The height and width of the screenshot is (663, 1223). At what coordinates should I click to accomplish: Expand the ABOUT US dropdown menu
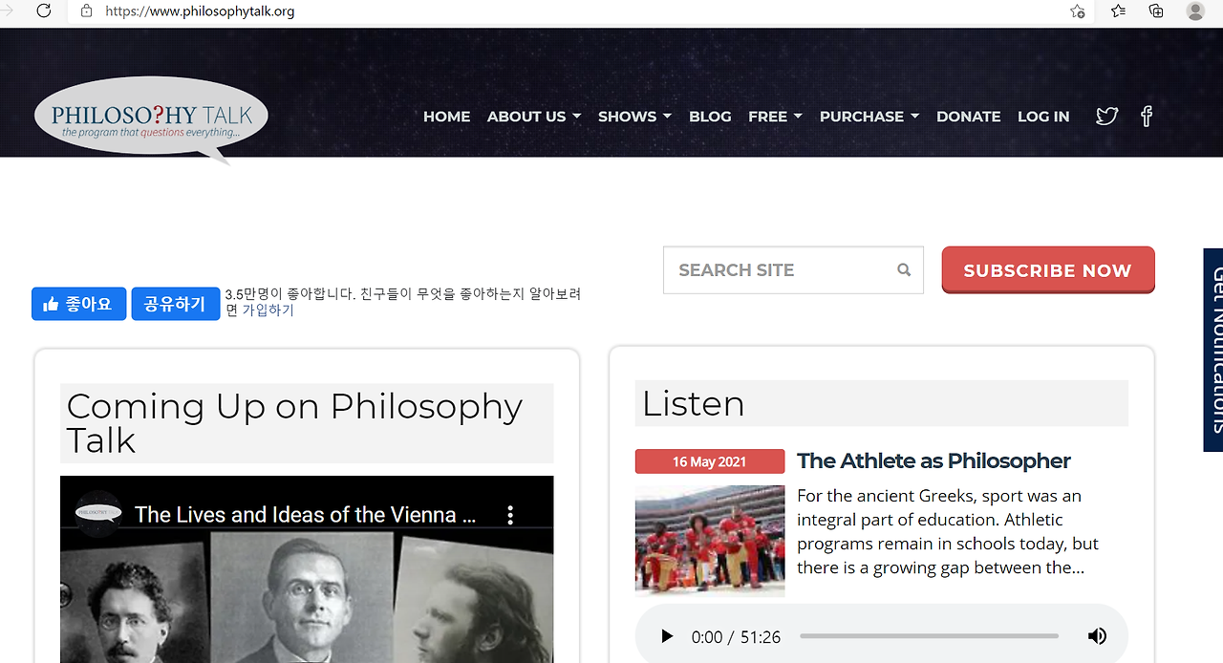tap(533, 117)
